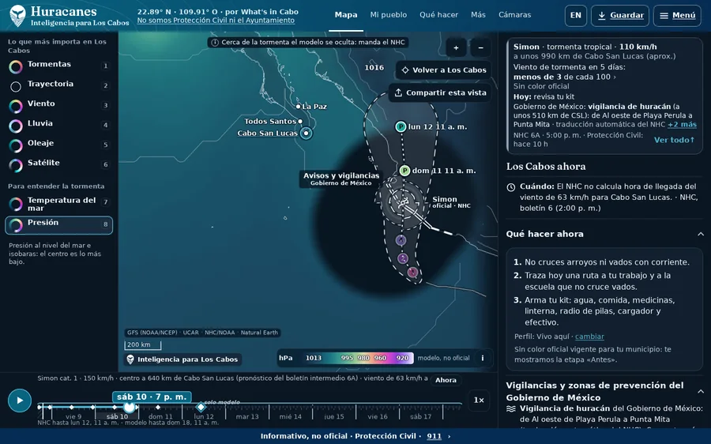Click the timeline slider handle at sáb 10
This screenshot has width=711, height=444.
pyautogui.click(x=130, y=407)
